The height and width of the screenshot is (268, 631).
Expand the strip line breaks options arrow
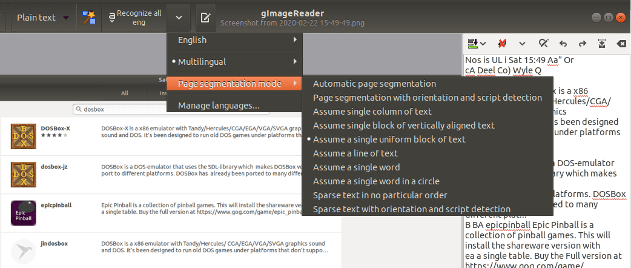[x=522, y=43]
